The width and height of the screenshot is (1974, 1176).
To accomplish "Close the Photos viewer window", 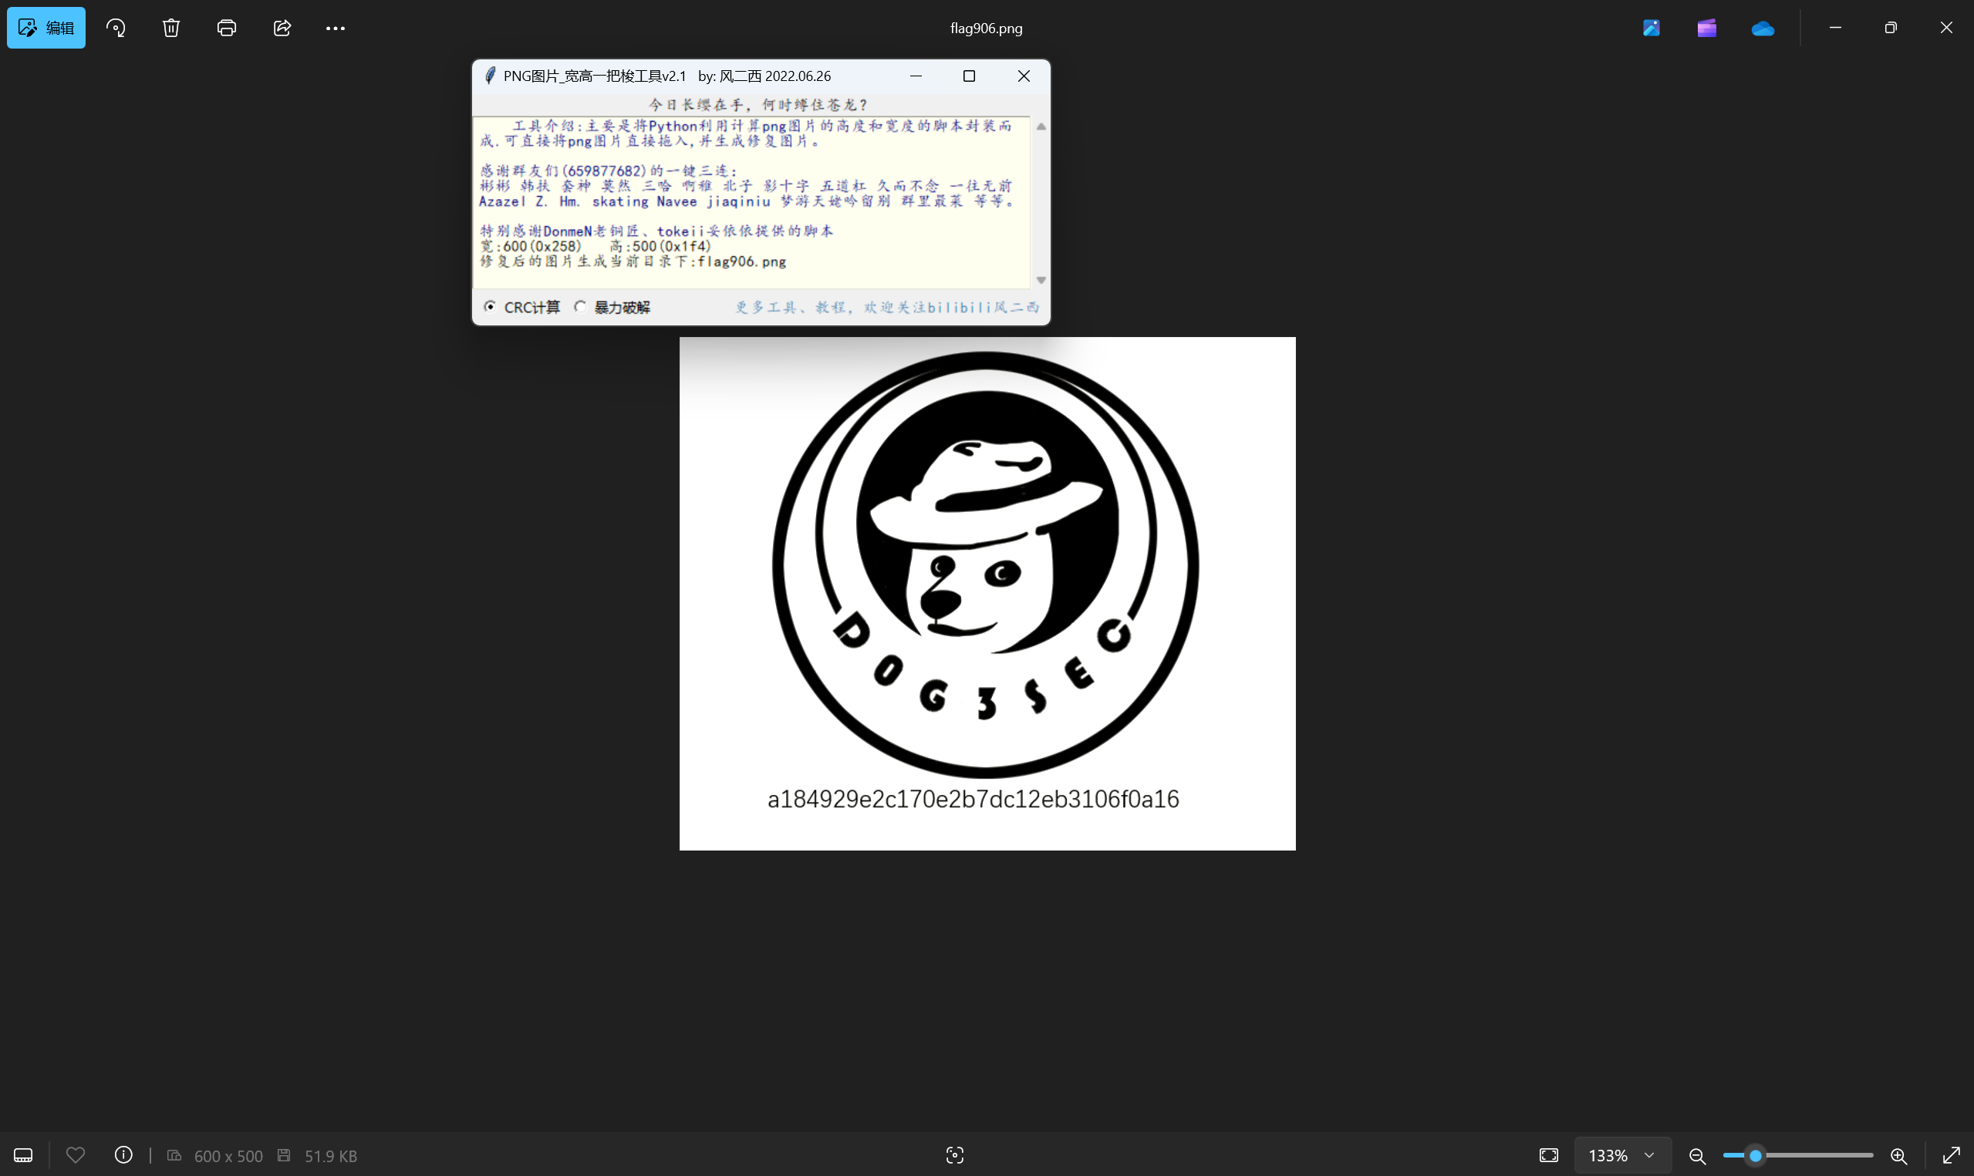I will tap(1946, 28).
